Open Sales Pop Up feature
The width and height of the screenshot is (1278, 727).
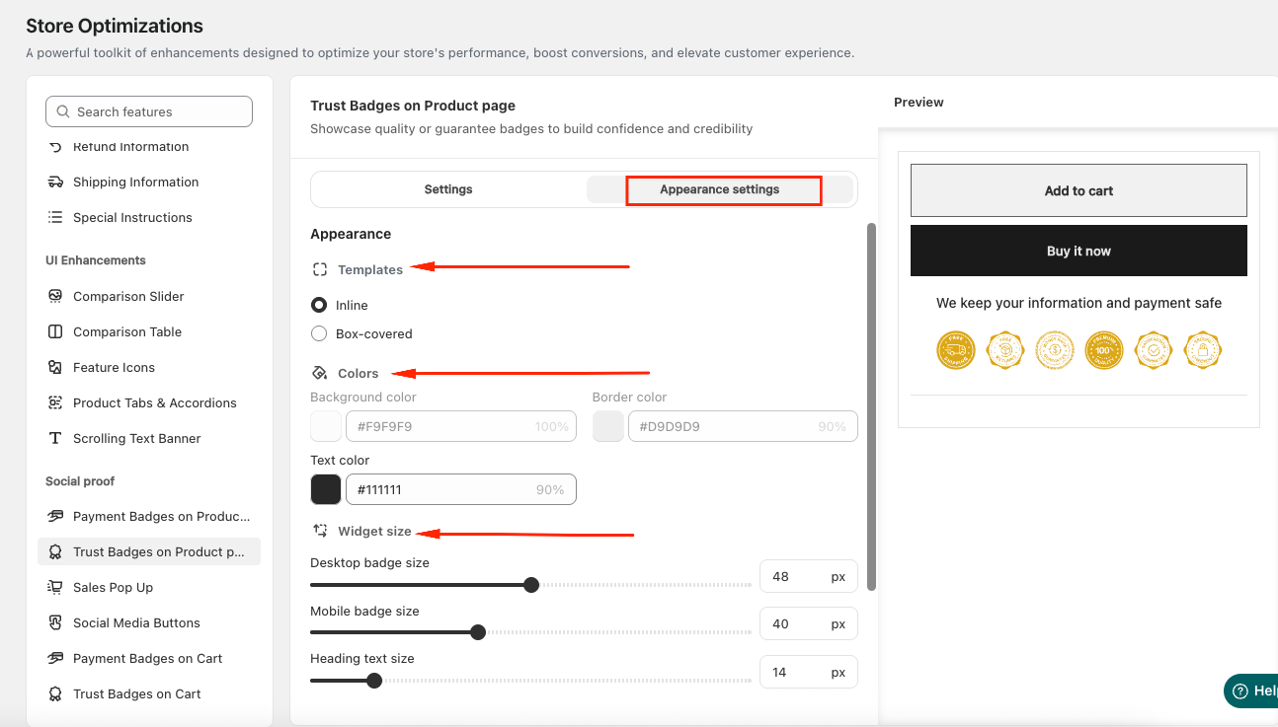point(113,588)
